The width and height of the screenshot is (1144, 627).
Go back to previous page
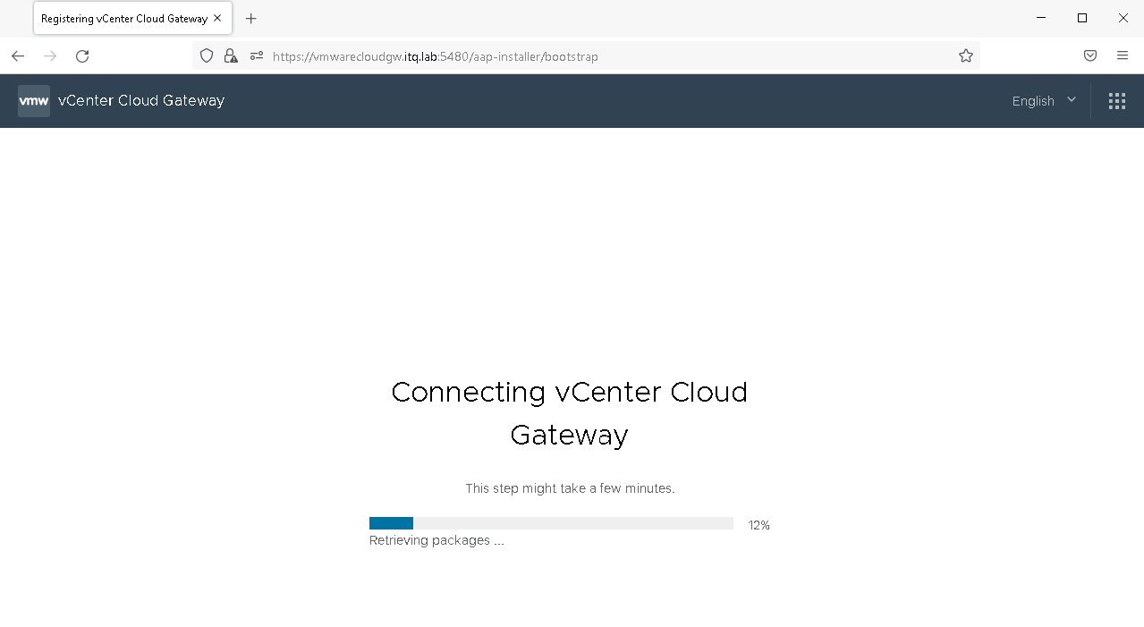[x=18, y=56]
